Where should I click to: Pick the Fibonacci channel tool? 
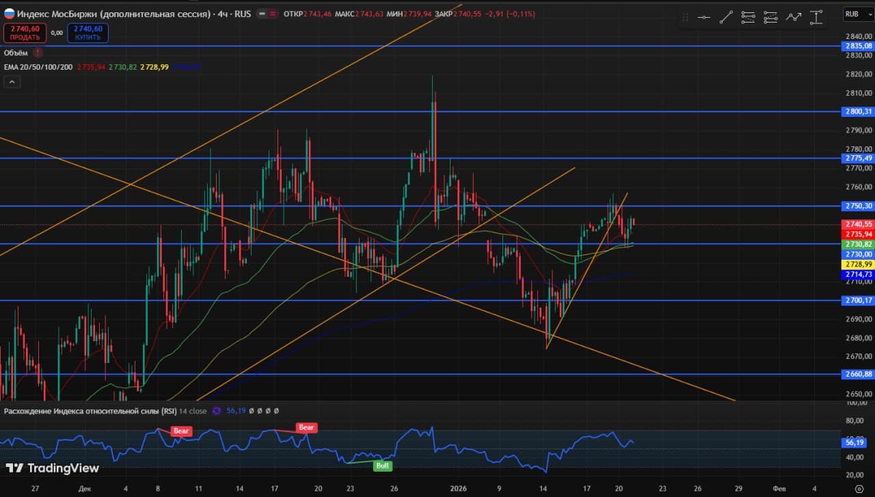pyautogui.click(x=770, y=18)
